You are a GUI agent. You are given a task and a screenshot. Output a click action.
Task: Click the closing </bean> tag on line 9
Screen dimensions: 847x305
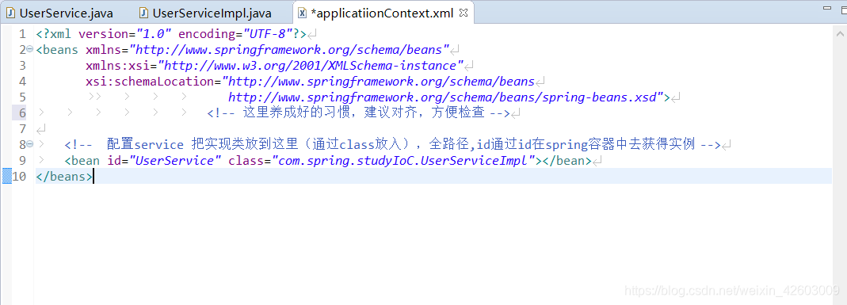coord(567,160)
